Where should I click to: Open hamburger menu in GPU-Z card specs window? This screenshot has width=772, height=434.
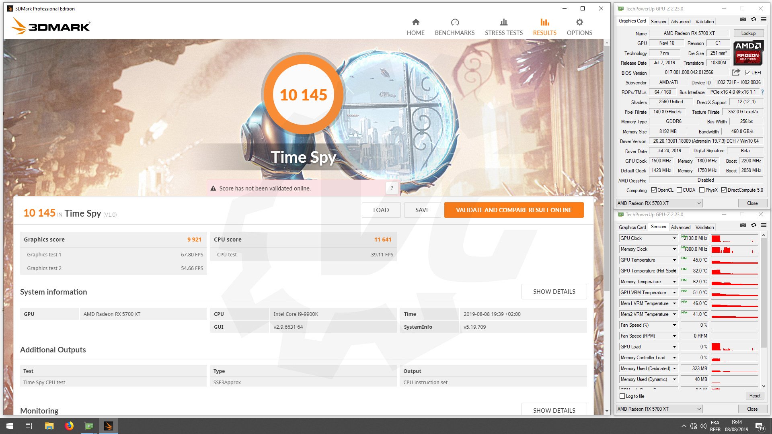(764, 19)
